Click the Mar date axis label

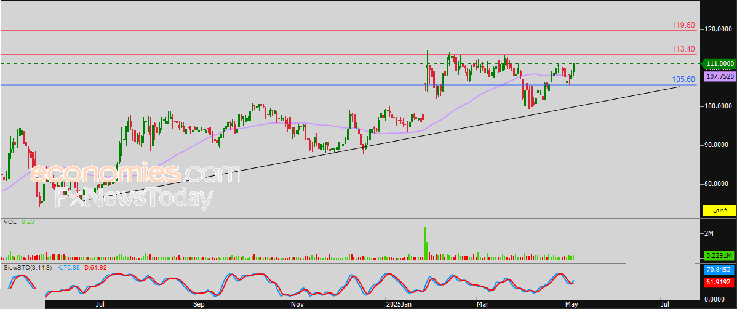coord(482,305)
